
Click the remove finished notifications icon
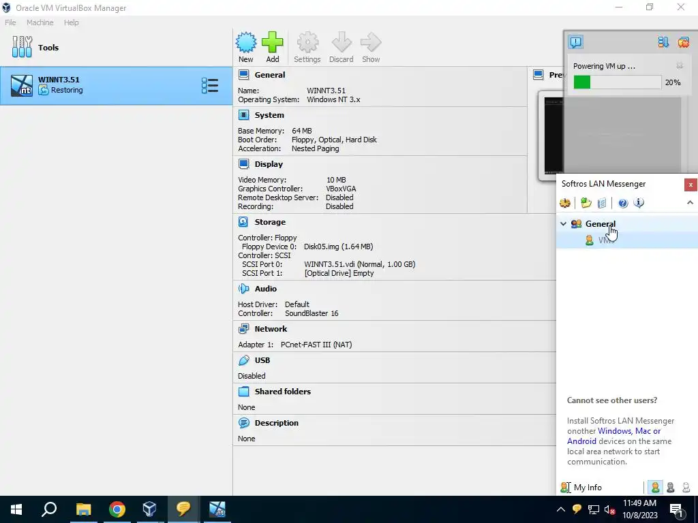pos(683,42)
